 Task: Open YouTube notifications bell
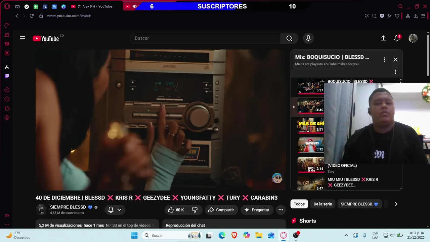point(397,38)
